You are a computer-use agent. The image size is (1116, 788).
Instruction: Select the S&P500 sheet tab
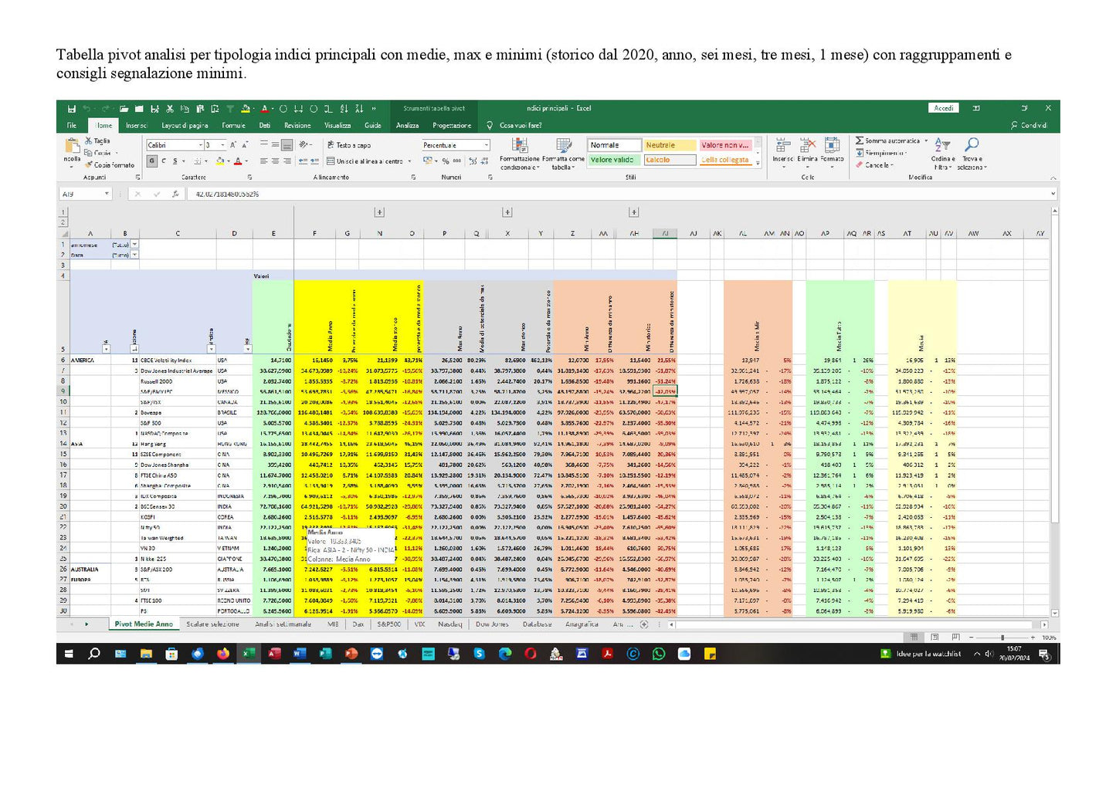coord(388,624)
